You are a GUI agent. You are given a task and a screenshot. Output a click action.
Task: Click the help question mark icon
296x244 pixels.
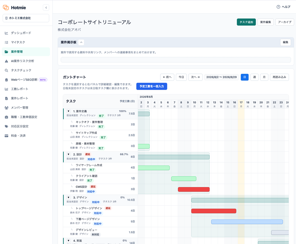(278, 7)
